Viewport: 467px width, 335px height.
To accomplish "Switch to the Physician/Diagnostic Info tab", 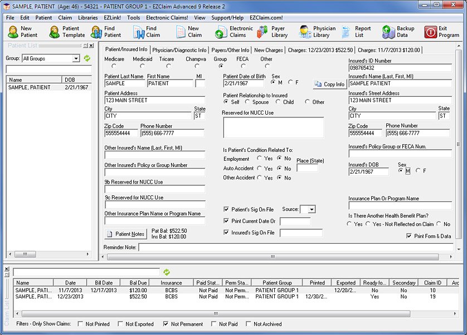I will 179,50.
